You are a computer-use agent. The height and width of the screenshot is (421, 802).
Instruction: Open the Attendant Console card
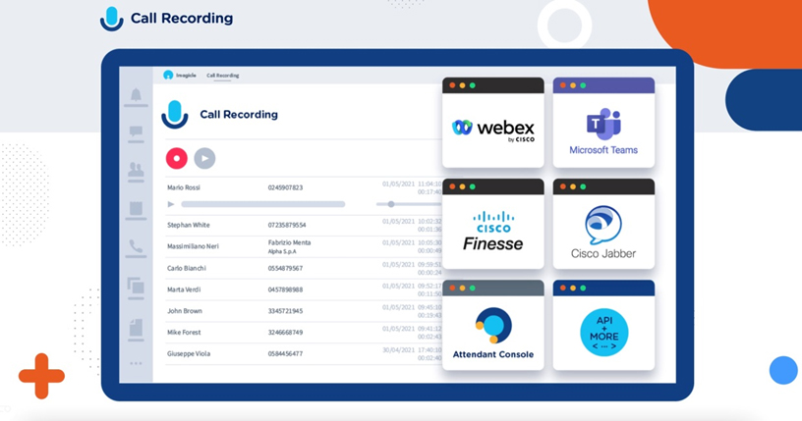coord(493,325)
